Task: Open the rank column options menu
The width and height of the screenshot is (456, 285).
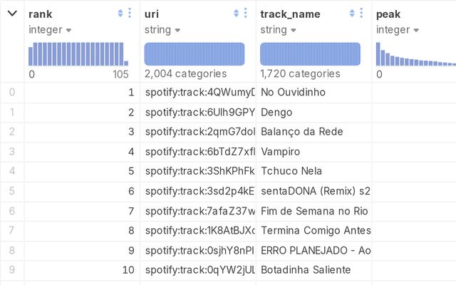Action: [x=130, y=14]
